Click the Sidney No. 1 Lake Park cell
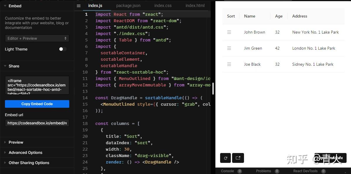Screen dimensions: 351x174 (x=313, y=64)
